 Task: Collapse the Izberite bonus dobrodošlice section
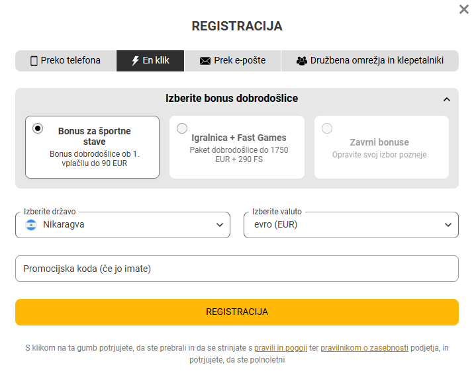[x=446, y=99]
